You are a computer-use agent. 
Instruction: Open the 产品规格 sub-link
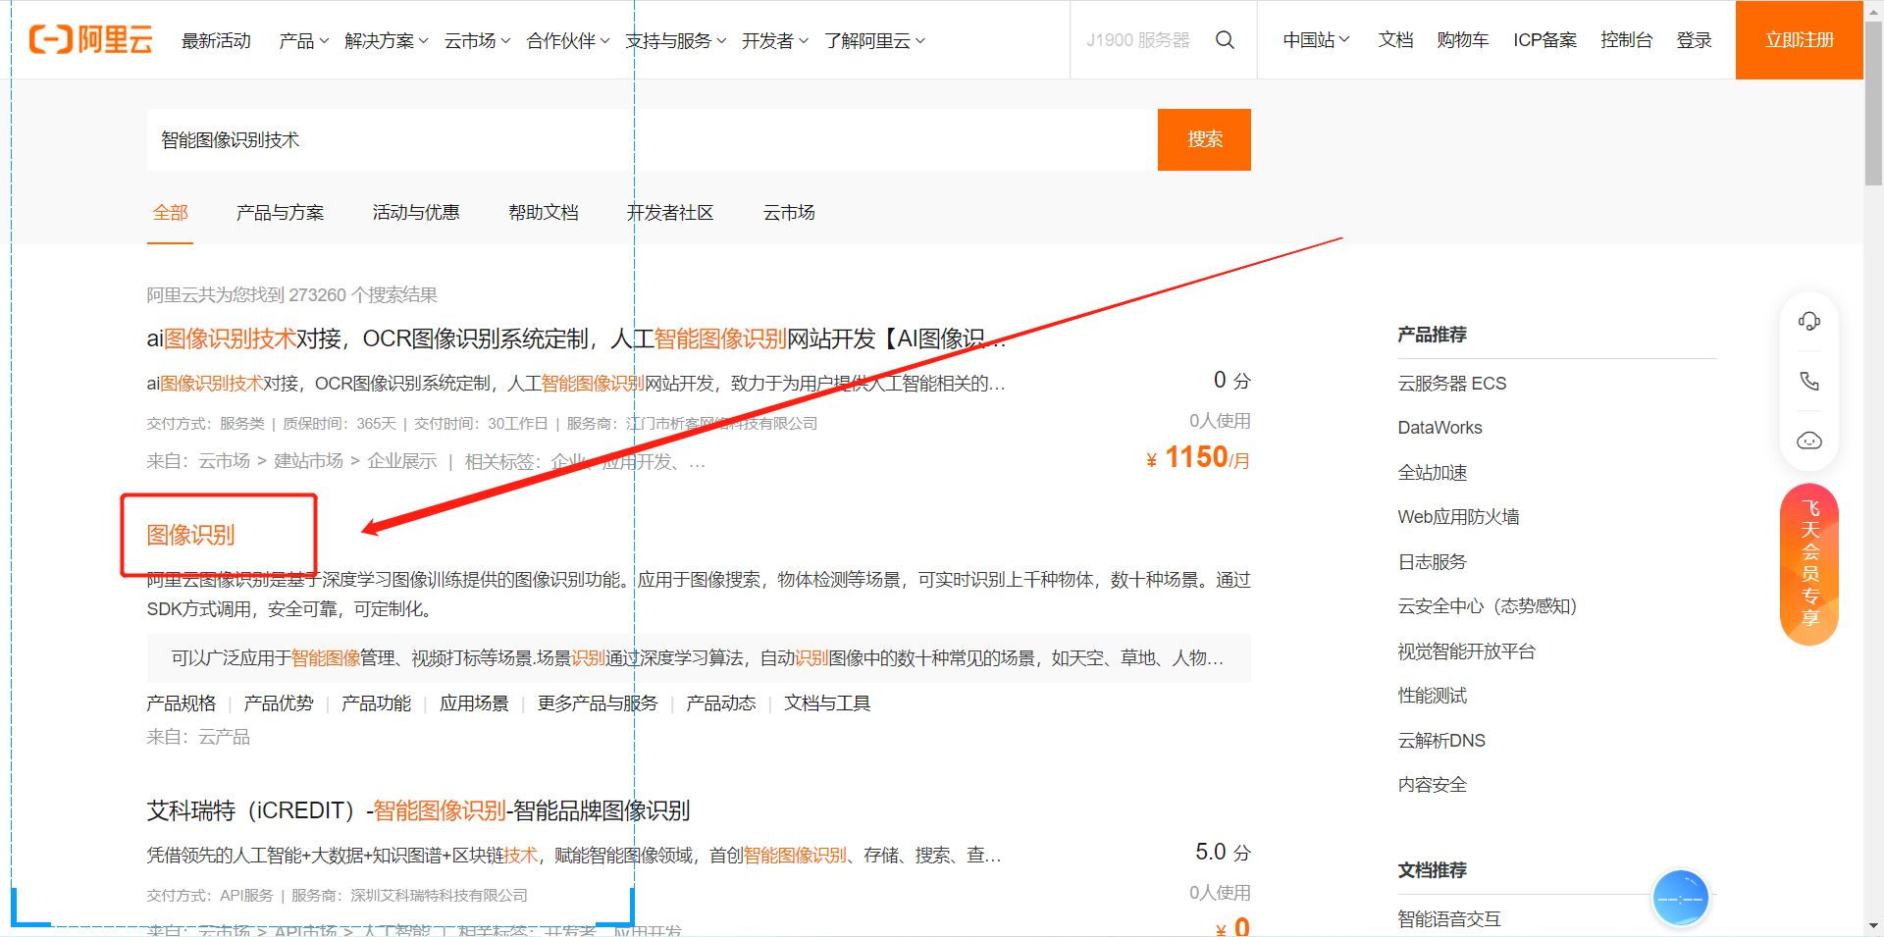click(181, 703)
